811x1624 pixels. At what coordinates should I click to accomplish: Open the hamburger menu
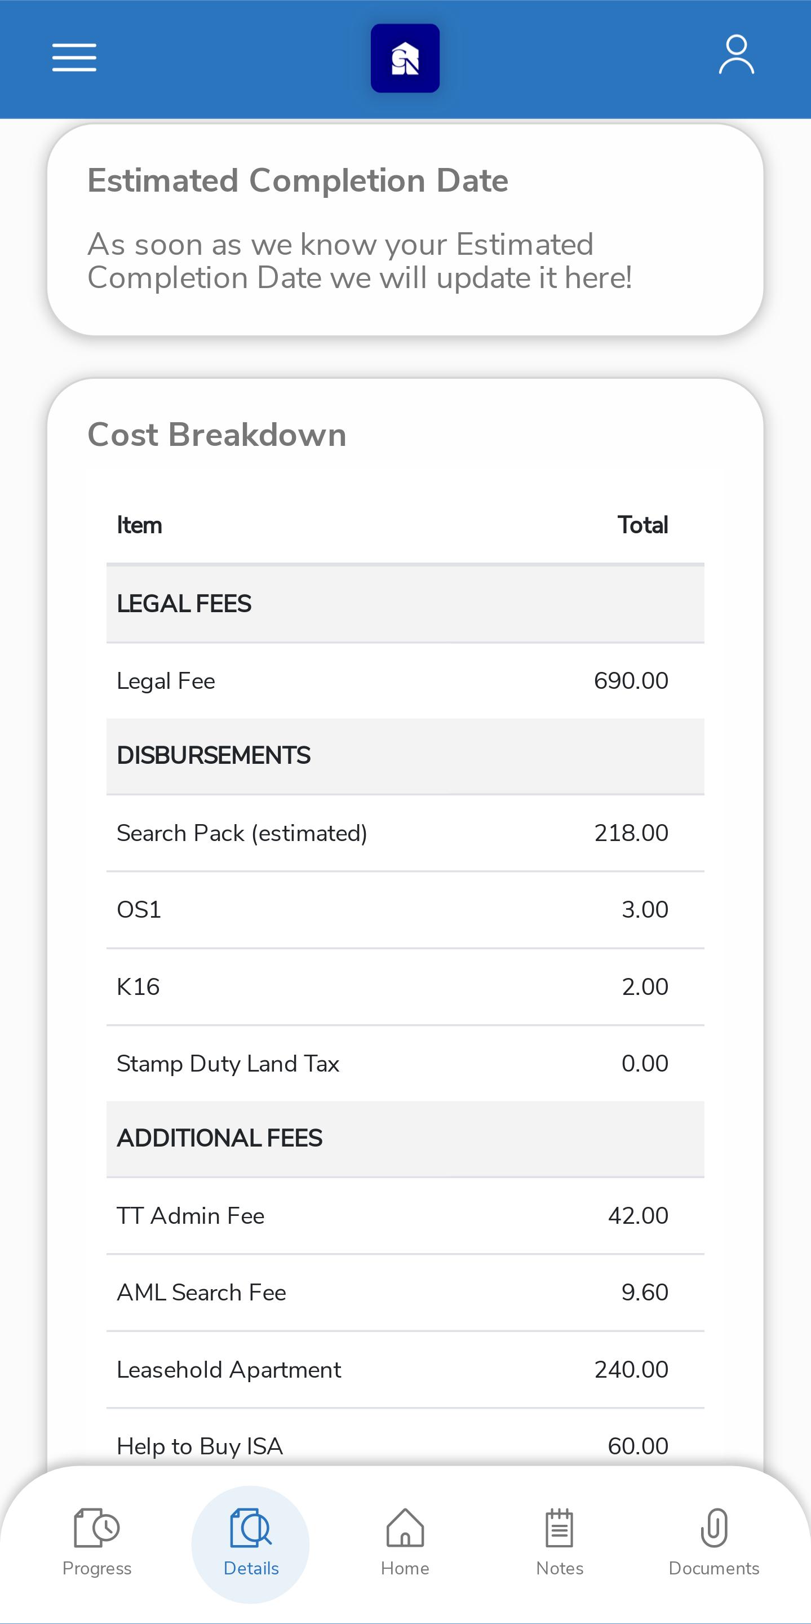[74, 57]
